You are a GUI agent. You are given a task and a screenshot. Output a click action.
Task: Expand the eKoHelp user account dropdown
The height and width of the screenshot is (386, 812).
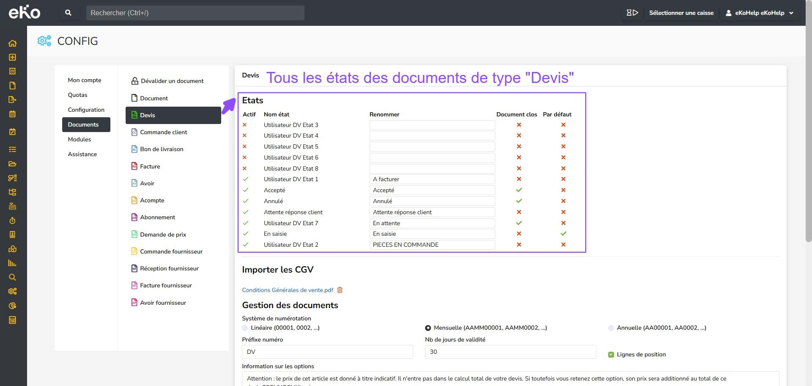[x=760, y=13]
